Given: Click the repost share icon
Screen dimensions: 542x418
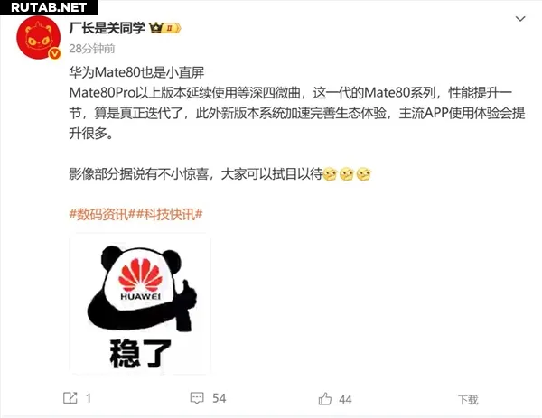Looking at the screenshot, I should [x=70, y=398].
